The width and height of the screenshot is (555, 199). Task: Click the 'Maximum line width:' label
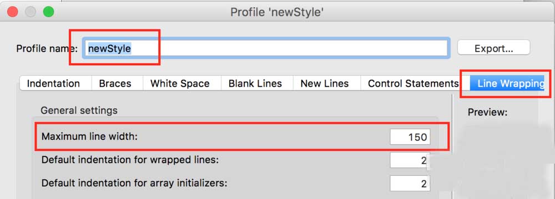(89, 136)
